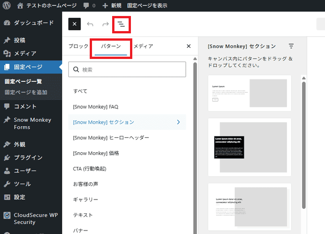This screenshot has width=325, height=234.
Task: Click the WordPress logo icon
Action: (6, 5)
